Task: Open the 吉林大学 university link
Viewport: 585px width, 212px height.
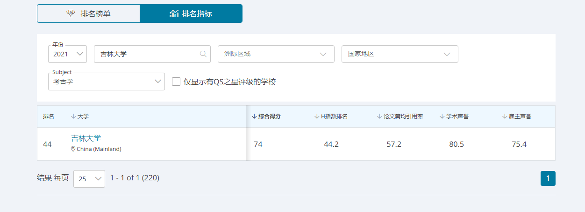Action: click(86, 138)
